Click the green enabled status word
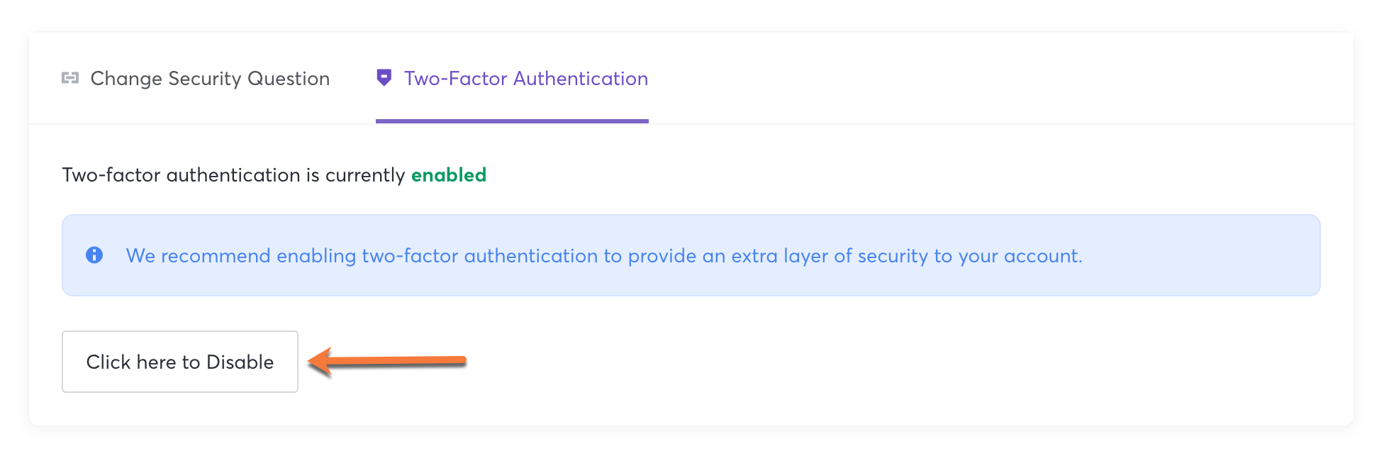Screen dimensions: 1384x451 tap(449, 175)
